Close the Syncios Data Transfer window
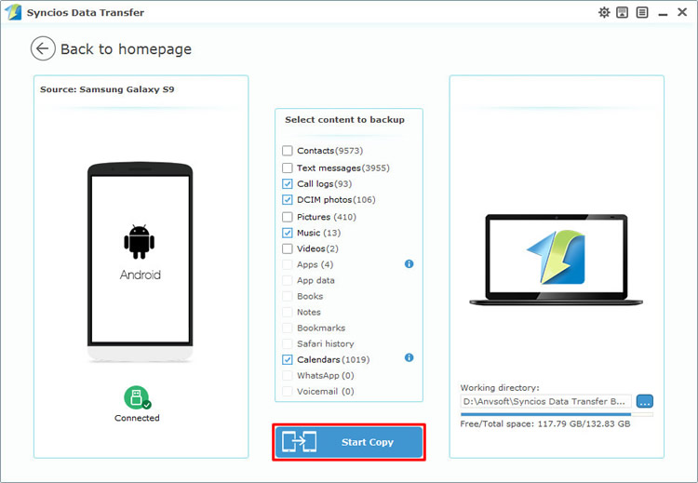 click(x=682, y=12)
